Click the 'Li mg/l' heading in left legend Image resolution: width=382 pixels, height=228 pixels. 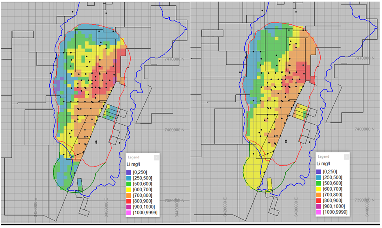pyautogui.click(x=133, y=164)
